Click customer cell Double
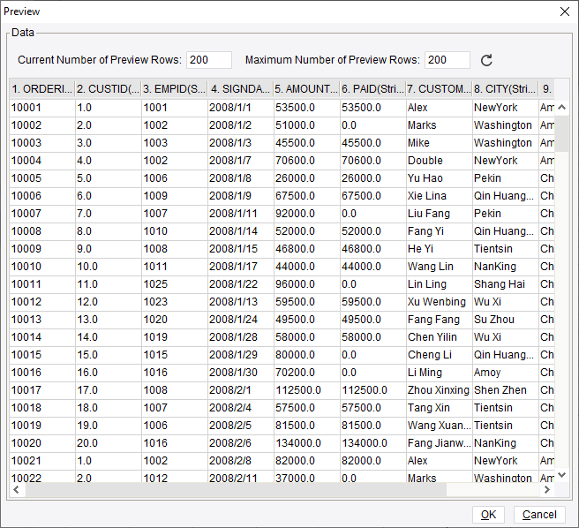Viewport: 579px width, 528px height. [x=439, y=161]
